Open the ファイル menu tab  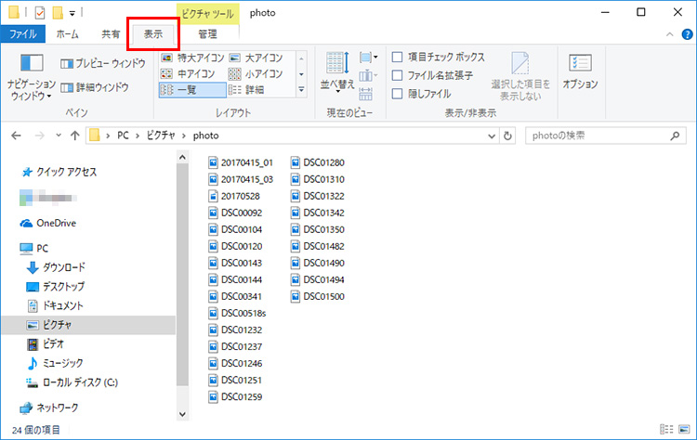pos(21,34)
